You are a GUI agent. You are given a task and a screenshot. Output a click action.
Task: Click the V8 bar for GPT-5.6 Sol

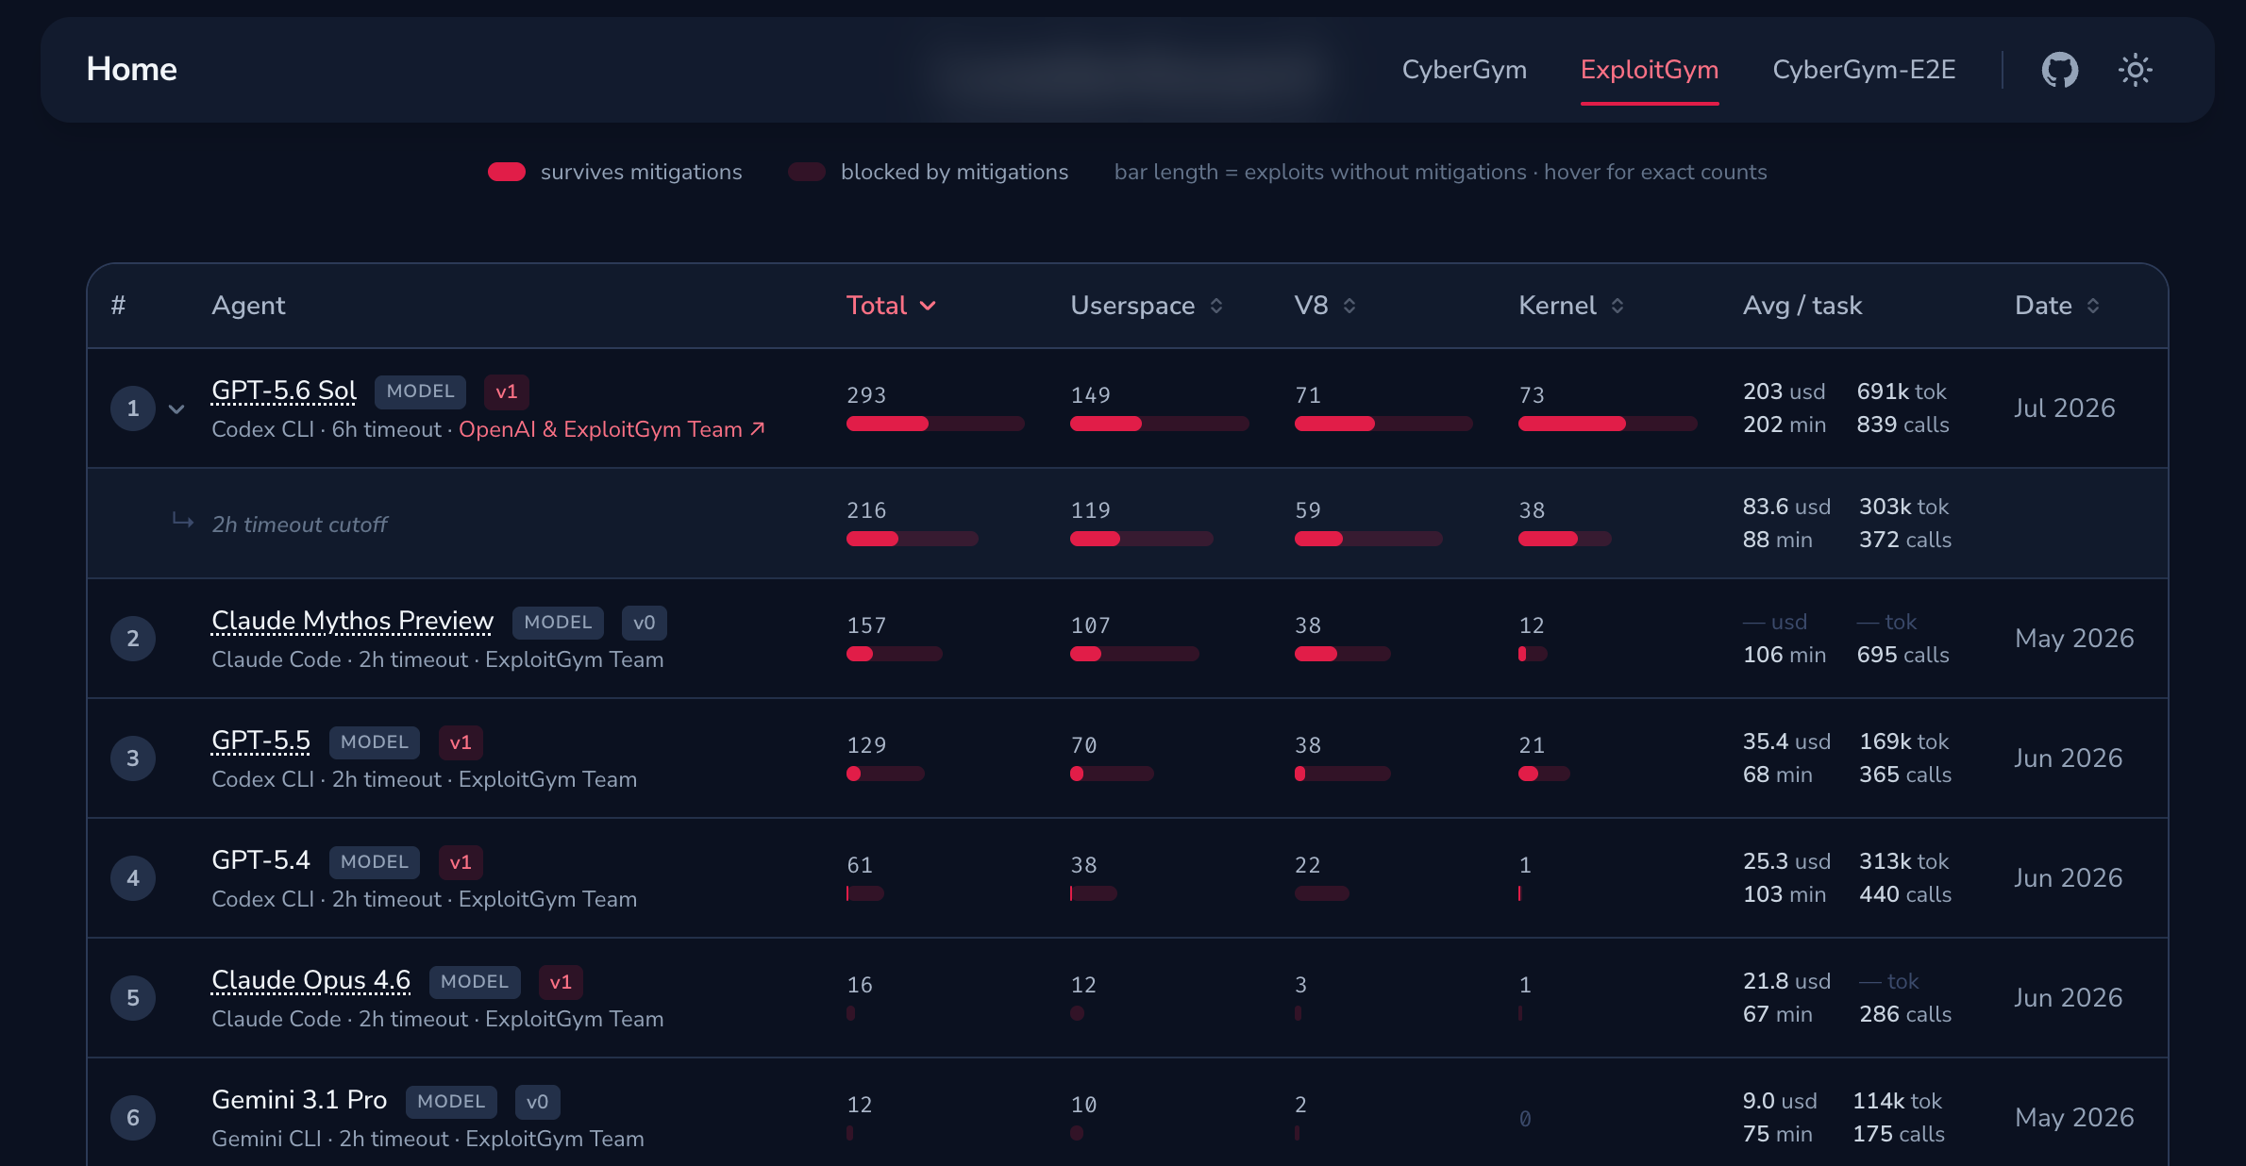(x=1383, y=424)
